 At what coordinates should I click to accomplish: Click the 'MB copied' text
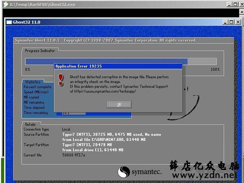31,97
